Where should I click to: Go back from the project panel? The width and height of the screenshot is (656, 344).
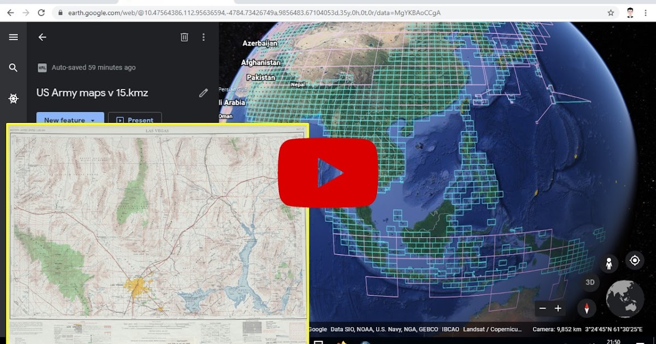click(42, 37)
